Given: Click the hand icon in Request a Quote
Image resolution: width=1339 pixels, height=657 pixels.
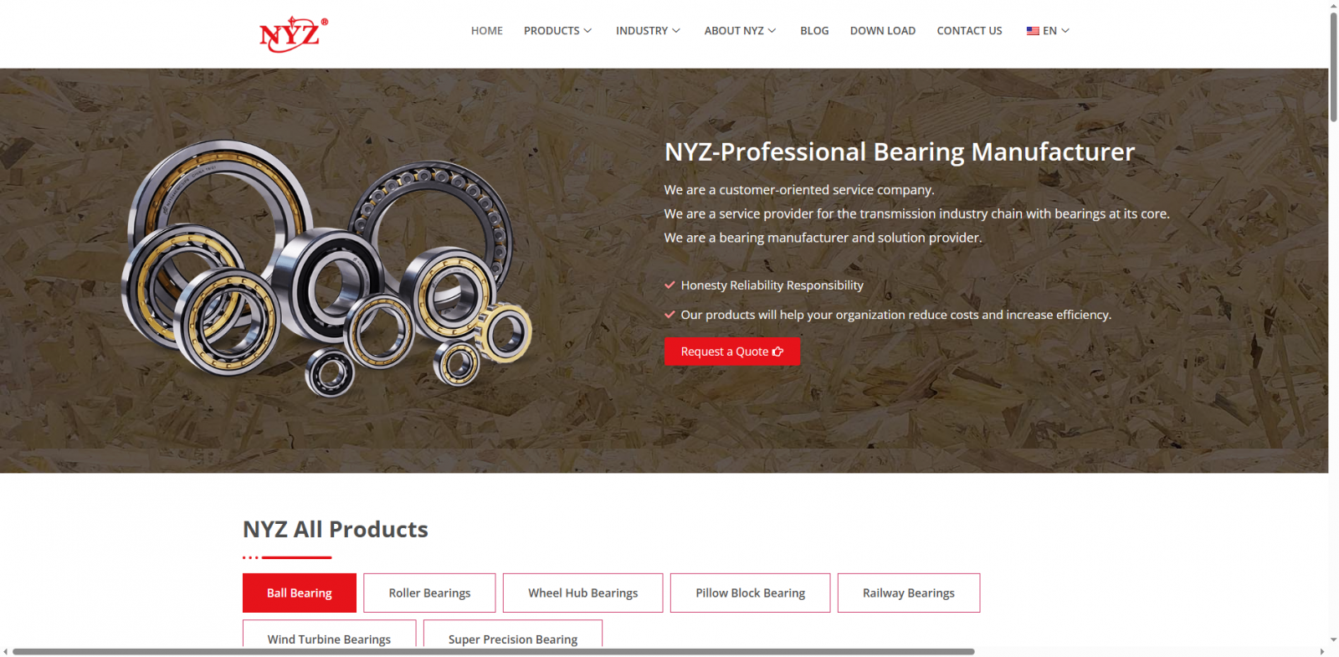Looking at the screenshot, I should click(777, 352).
